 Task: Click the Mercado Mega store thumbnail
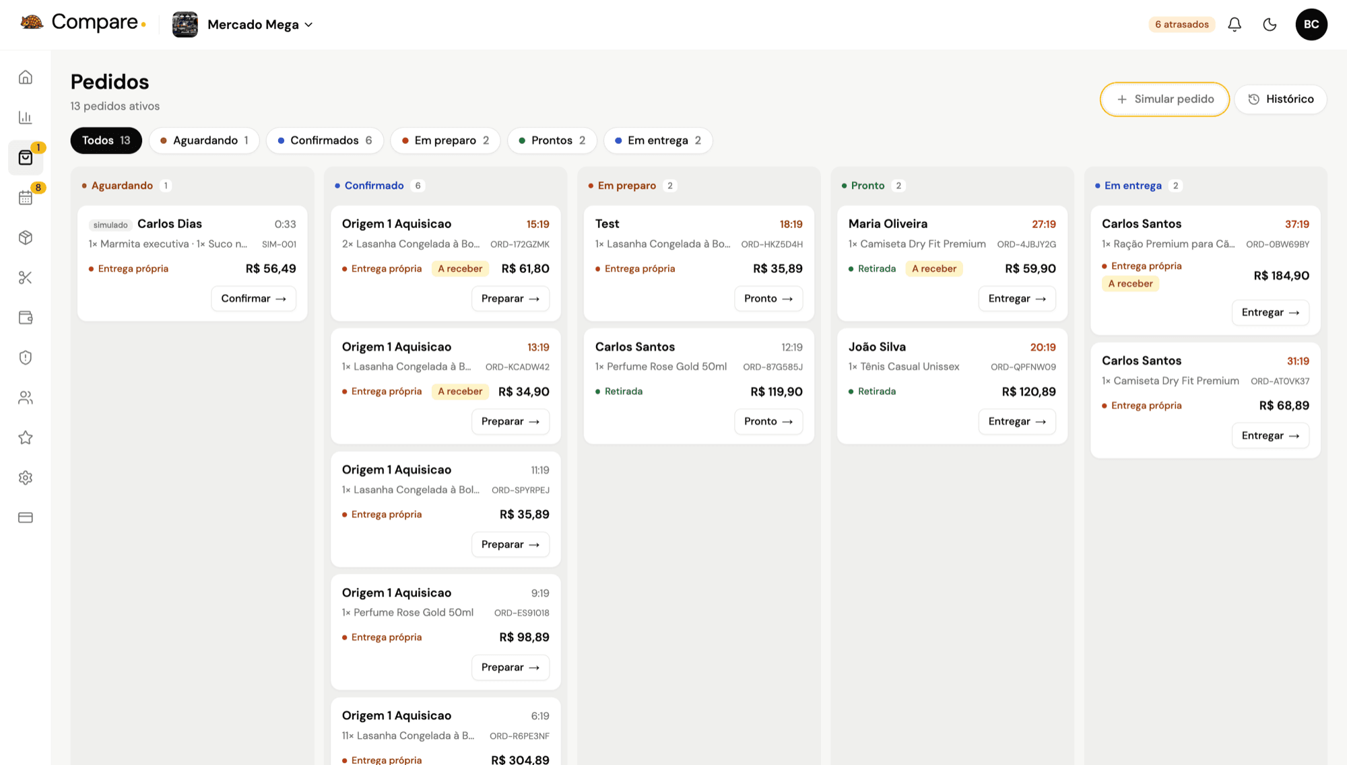(x=185, y=24)
